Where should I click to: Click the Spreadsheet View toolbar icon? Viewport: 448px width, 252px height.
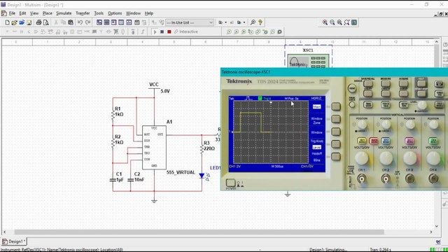click(x=106, y=22)
